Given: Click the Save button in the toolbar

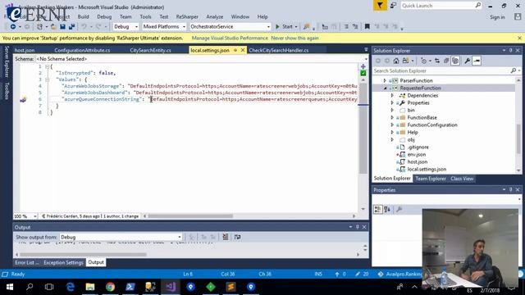Looking at the screenshot, I should (x=62, y=26).
